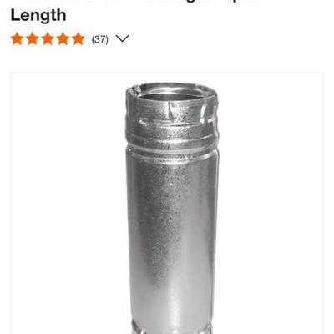Image resolution: width=334 pixels, height=334 pixels.
Task: Click the white background inside image card
Action: tap(67, 195)
